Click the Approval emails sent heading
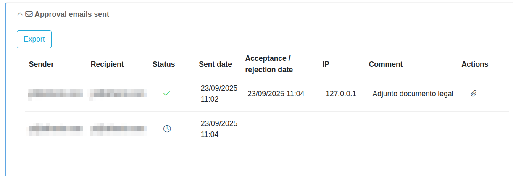This screenshot has width=513, height=176. [72, 14]
